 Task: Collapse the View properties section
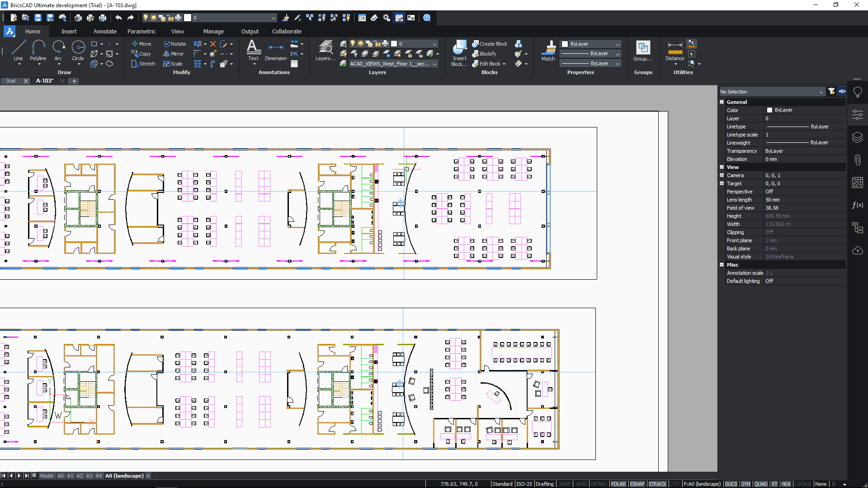pyautogui.click(x=722, y=167)
